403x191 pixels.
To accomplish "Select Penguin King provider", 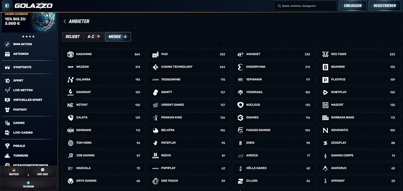I will pos(189,118).
